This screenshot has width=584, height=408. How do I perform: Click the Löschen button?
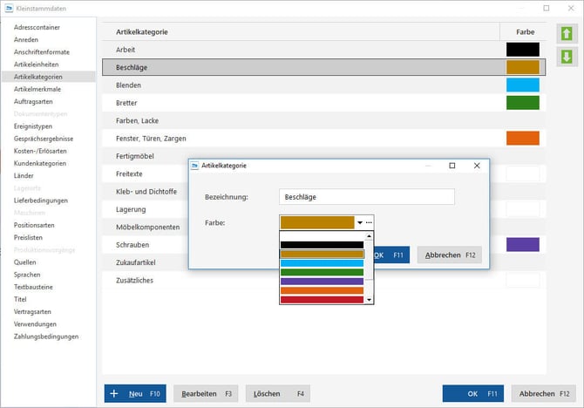pyautogui.click(x=278, y=393)
